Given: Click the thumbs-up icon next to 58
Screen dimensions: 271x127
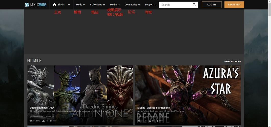Looking at the screenshot, I should tap(150, 121).
